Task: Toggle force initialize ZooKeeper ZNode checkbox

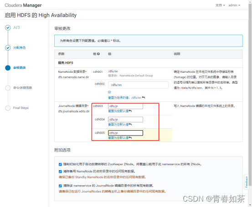Action: coord(60,164)
